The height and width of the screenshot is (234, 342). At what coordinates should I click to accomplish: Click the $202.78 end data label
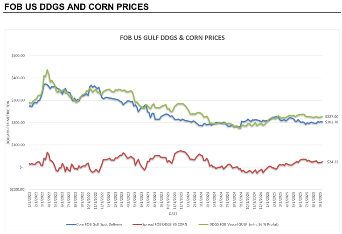pos(332,122)
